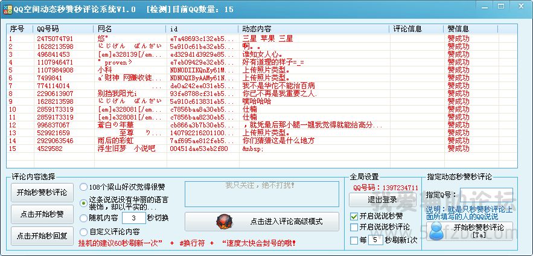Select row with QQ 4529582
This screenshot has height=256, width=533.
pyautogui.click(x=262, y=149)
